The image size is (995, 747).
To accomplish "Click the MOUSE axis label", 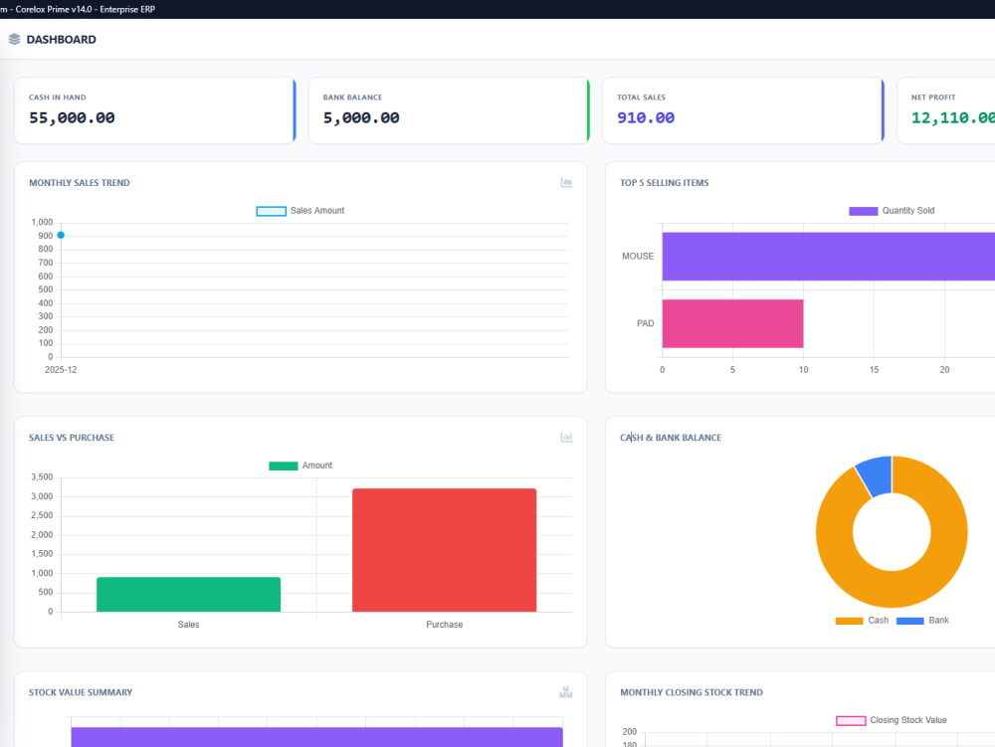I will 638,257.
